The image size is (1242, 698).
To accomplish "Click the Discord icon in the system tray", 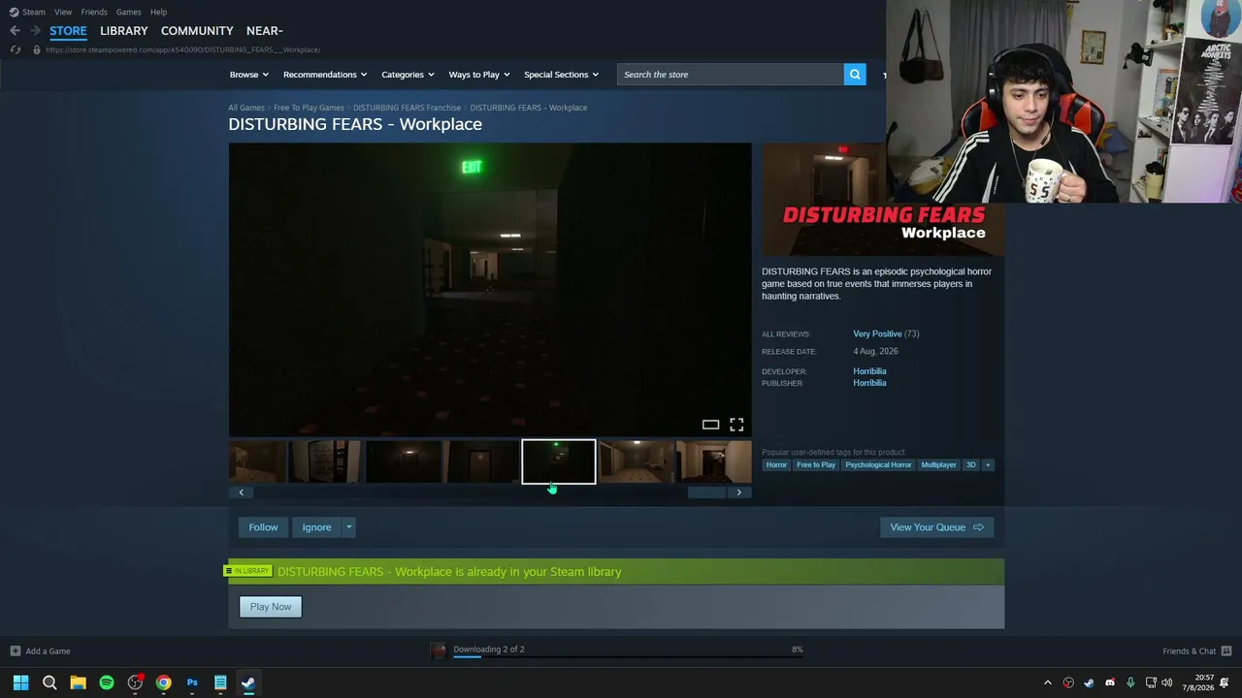I will coord(1110,682).
